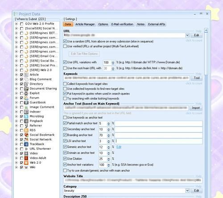Viewport: 223px width, 198px height.
Task: Check the Guestbook engine checkbox
Action: (x=21, y=103)
